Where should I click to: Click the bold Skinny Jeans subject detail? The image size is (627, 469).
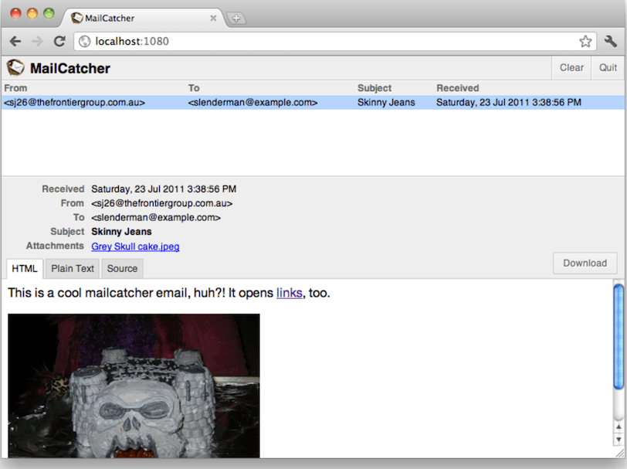click(121, 232)
